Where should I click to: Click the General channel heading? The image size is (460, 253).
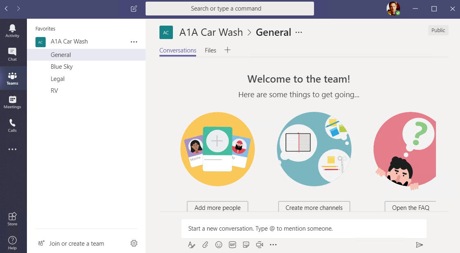(x=273, y=32)
